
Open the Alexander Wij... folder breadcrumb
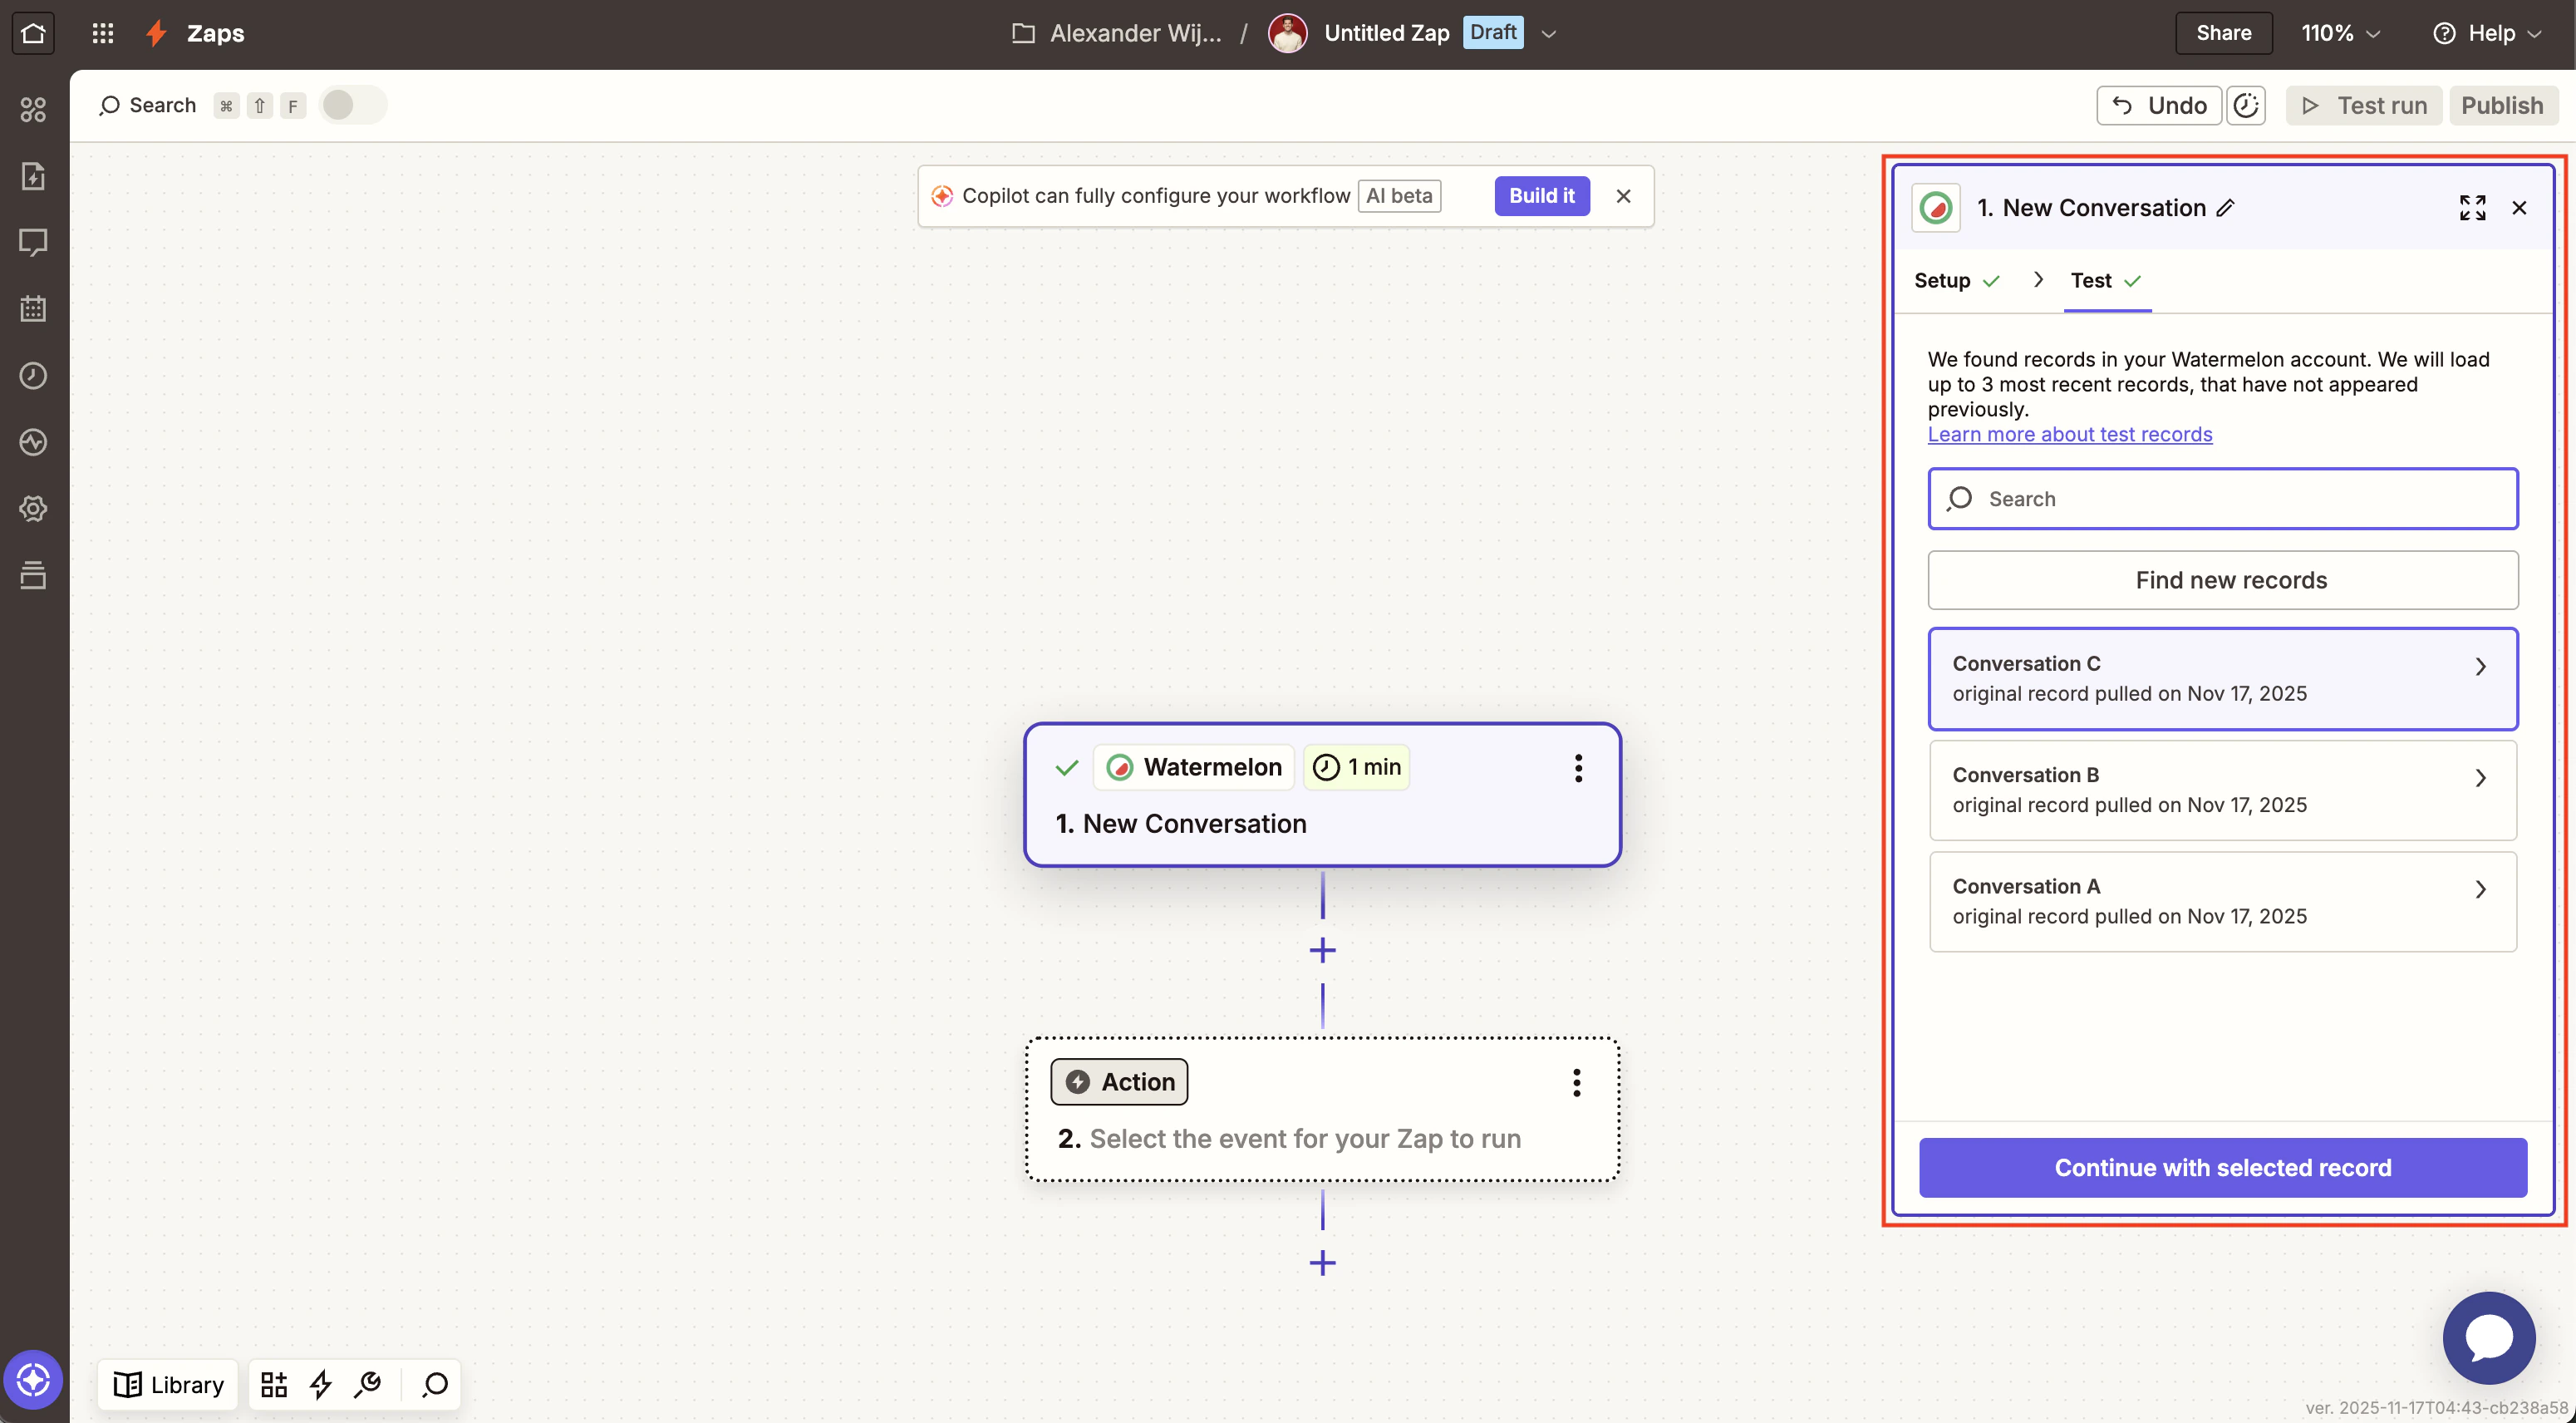tap(1135, 33)
